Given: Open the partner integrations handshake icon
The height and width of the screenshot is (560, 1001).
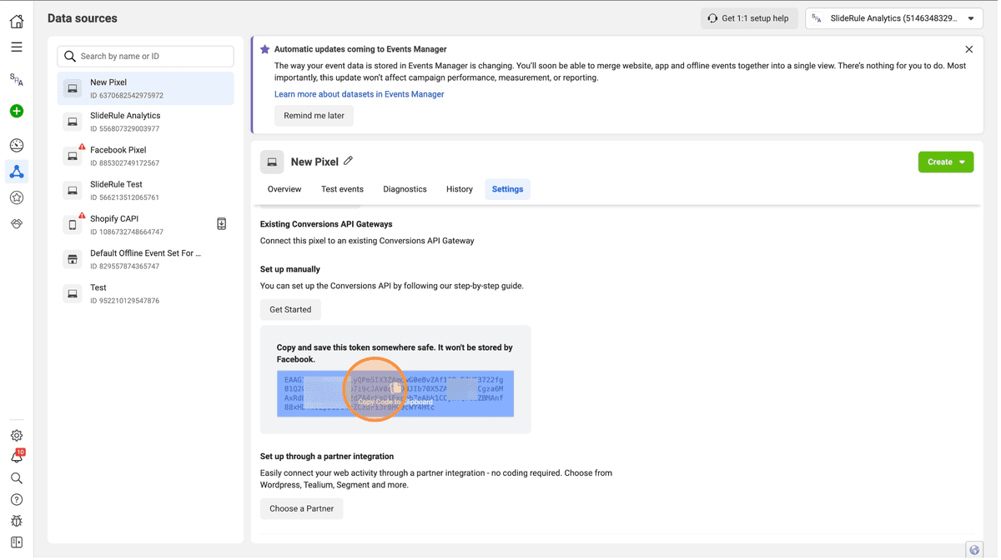Looking at the screenshot, I should coord(17,224).
